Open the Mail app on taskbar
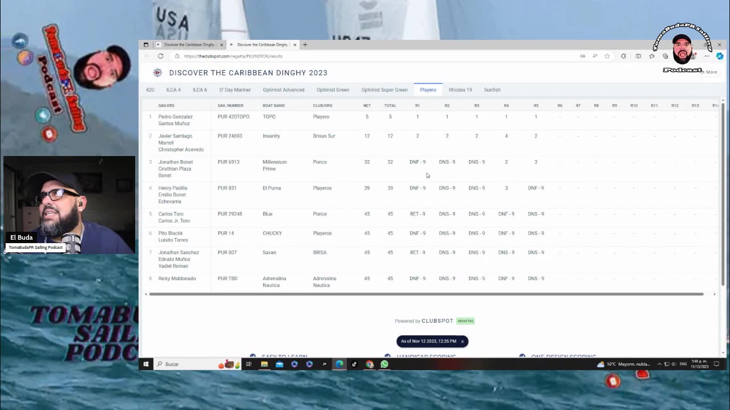 pos(279,364)
